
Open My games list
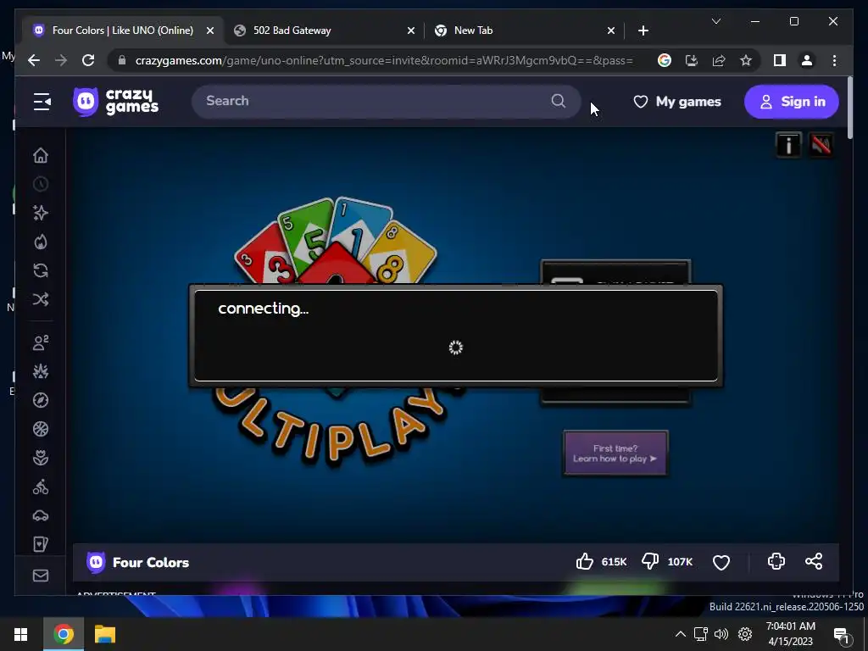[x=677, y=102]
